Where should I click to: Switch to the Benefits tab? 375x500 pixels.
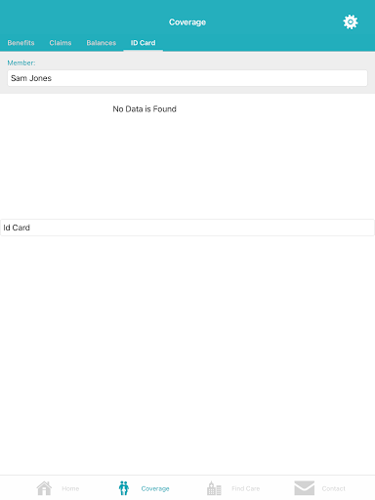[x=21, y=43]
